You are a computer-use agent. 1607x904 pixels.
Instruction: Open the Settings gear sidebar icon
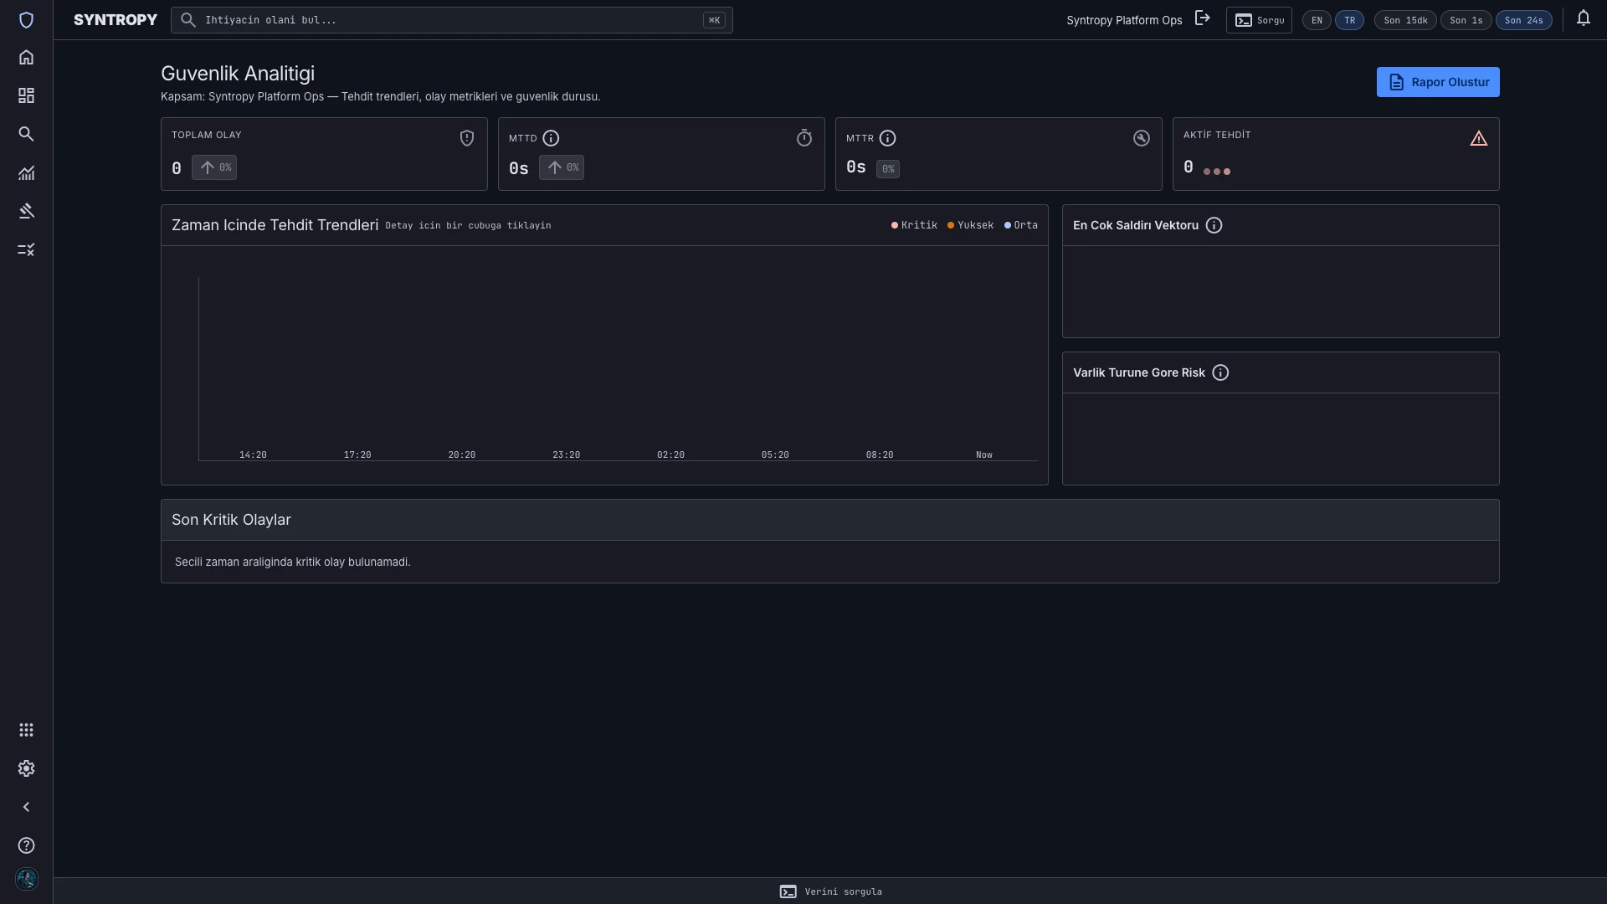(x=26, y=768)
